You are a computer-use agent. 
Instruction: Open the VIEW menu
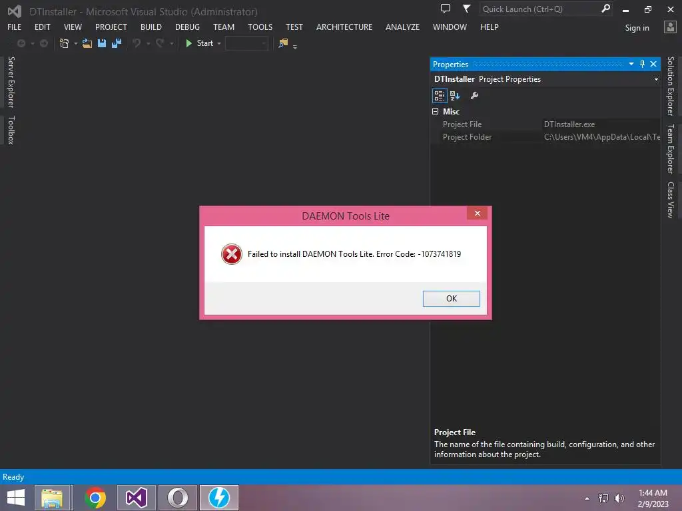pyautogui.click(x=73, y=27)
